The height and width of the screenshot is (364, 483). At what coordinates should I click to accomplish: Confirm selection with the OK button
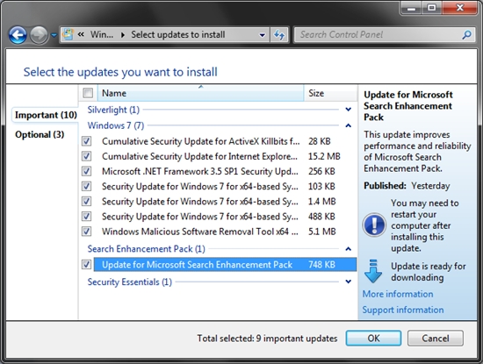pos(373,339)
